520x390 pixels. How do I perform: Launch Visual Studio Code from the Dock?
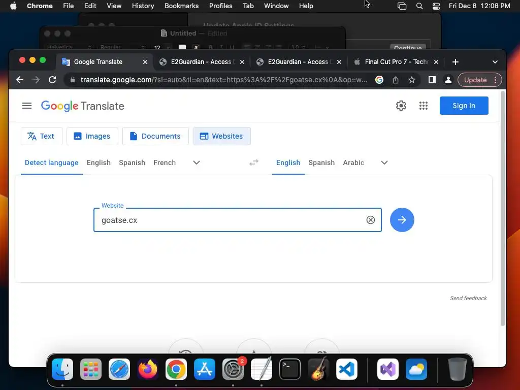point(346,369)
